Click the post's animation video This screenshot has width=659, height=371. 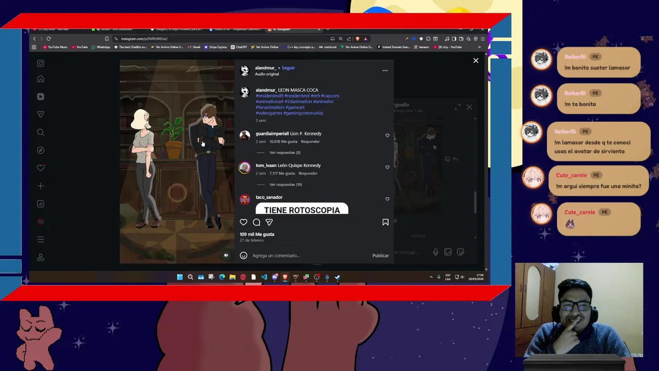click(177, 162)
